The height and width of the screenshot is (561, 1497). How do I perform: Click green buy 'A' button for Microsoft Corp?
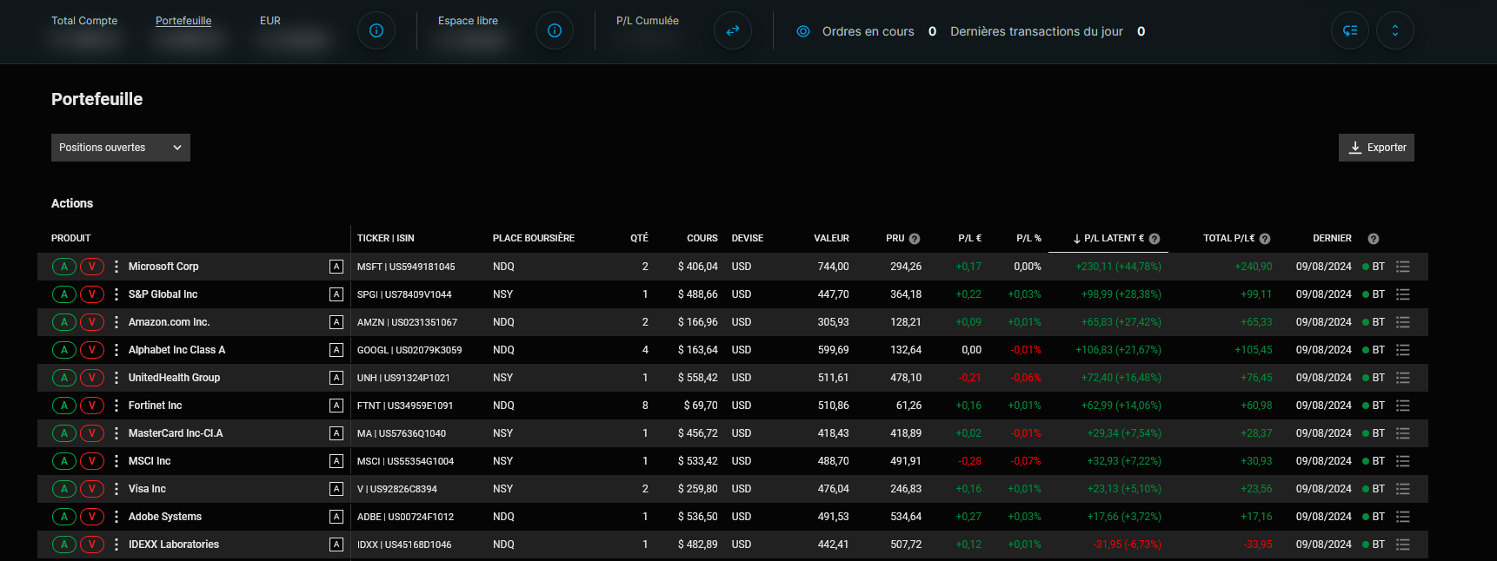click(64, 267)
